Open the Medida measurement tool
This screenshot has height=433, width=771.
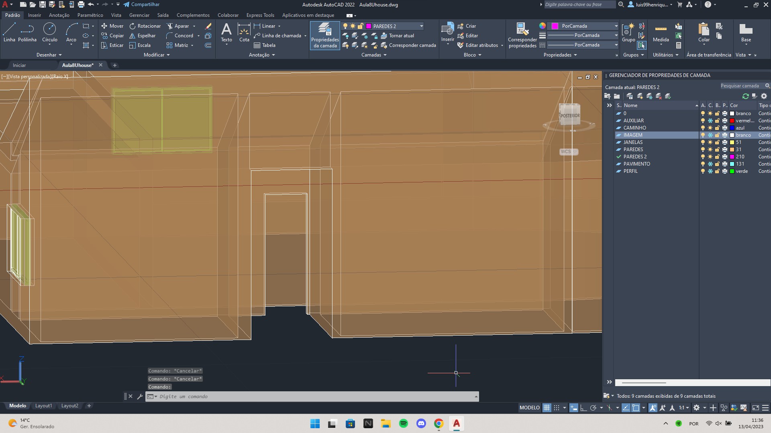click(x=661, y=32)
